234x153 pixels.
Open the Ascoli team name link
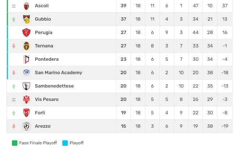click(x=42, y=6)
